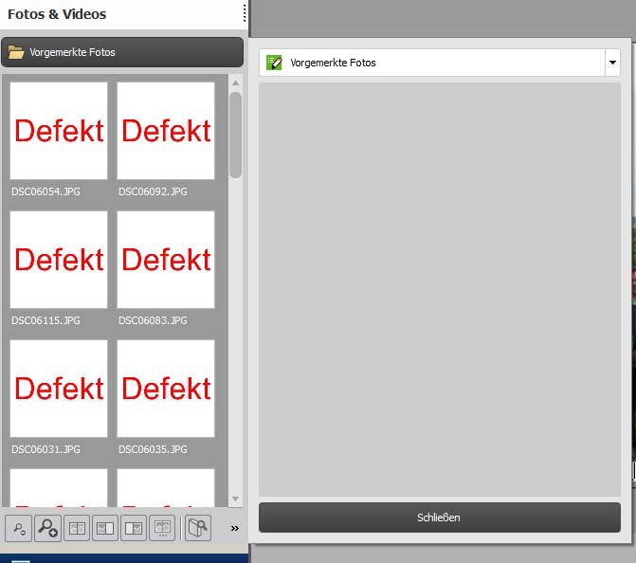
Task: Expand more toolbar options chevron
Action: point(234,528)
